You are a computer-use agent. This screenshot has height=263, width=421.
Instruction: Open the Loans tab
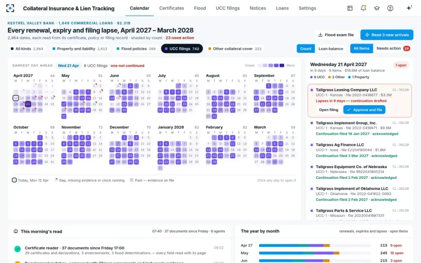282,8
